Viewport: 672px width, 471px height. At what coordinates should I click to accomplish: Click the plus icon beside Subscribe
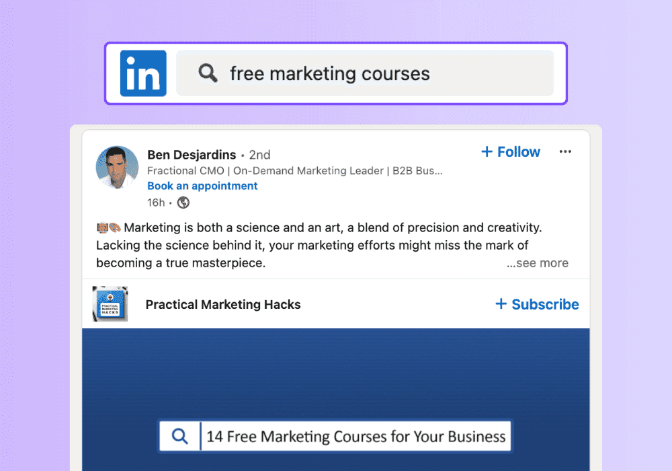[x=501, y=303]
